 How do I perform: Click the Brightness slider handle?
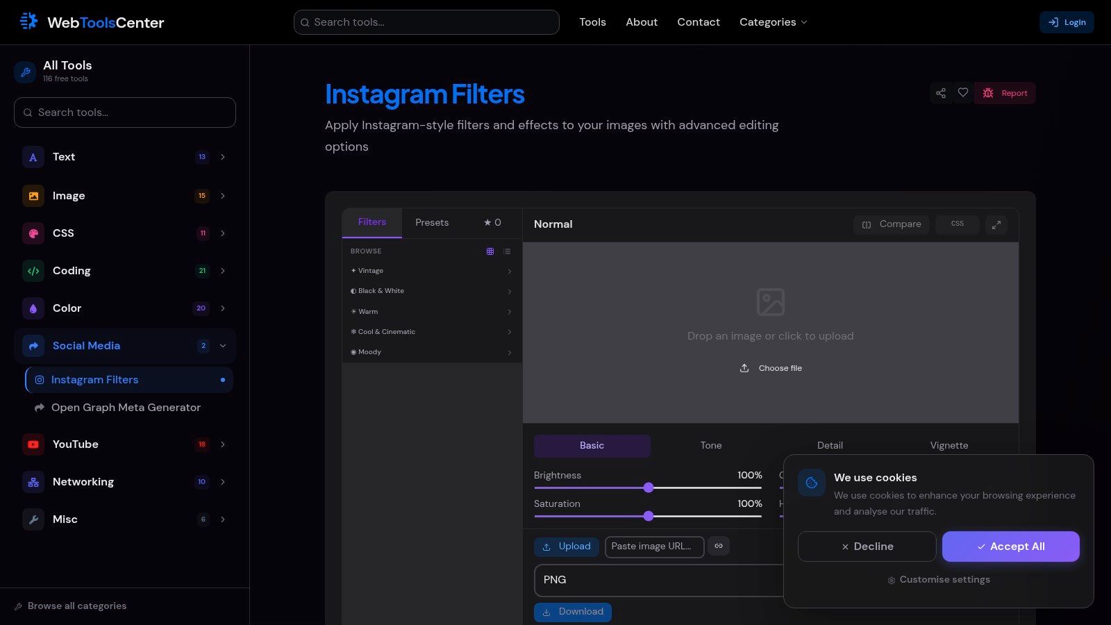pyautogui.click(x=649, y=487)
